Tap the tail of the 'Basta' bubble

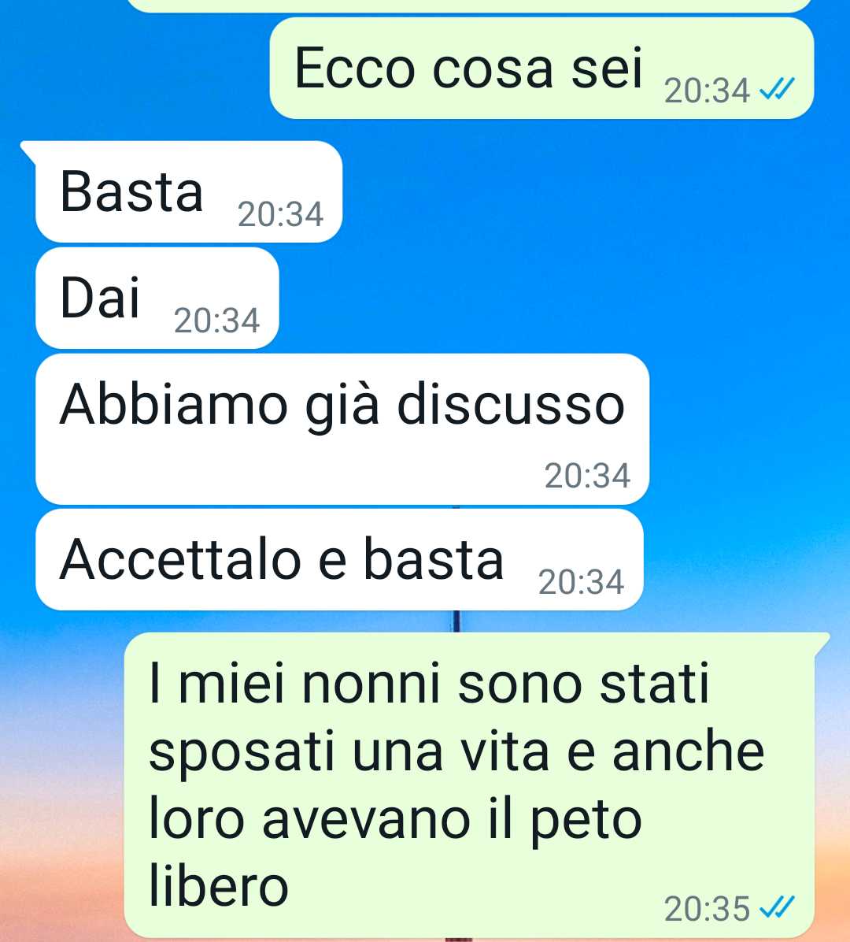click(x=28, y=150)
